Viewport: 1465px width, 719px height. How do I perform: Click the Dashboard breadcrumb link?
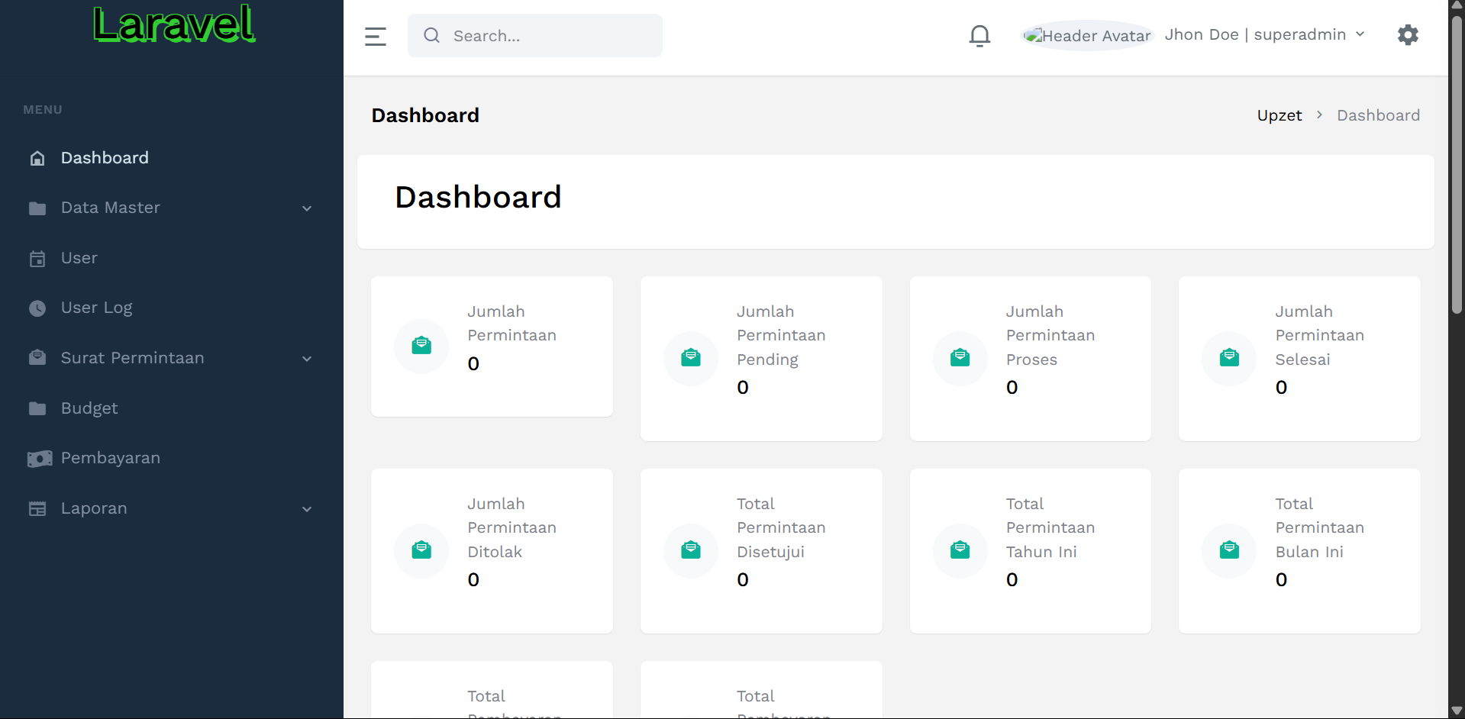pos(1378,115)
